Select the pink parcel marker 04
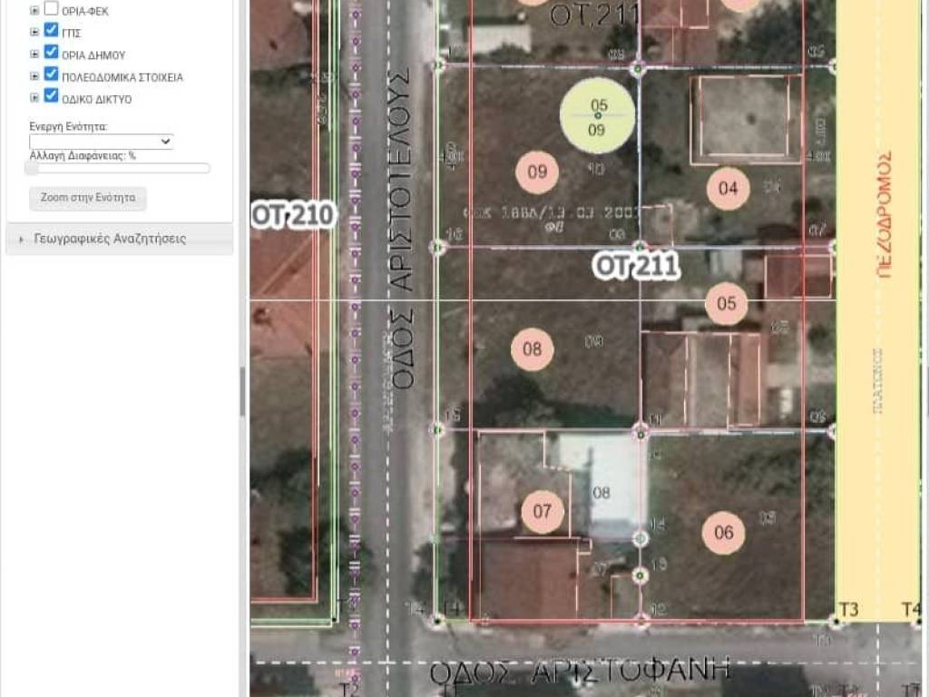 click(x=728, y=189)
